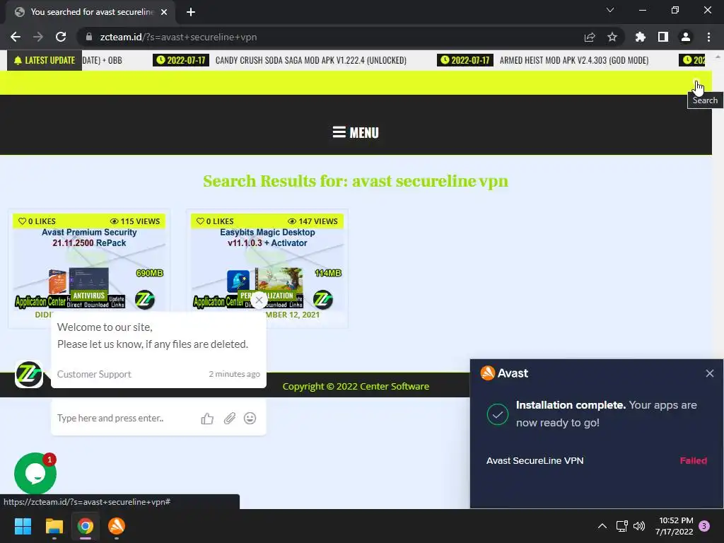Screen dimensions: 724x543
Task: Click the address bar URL
Action: [x=178, y=37]
